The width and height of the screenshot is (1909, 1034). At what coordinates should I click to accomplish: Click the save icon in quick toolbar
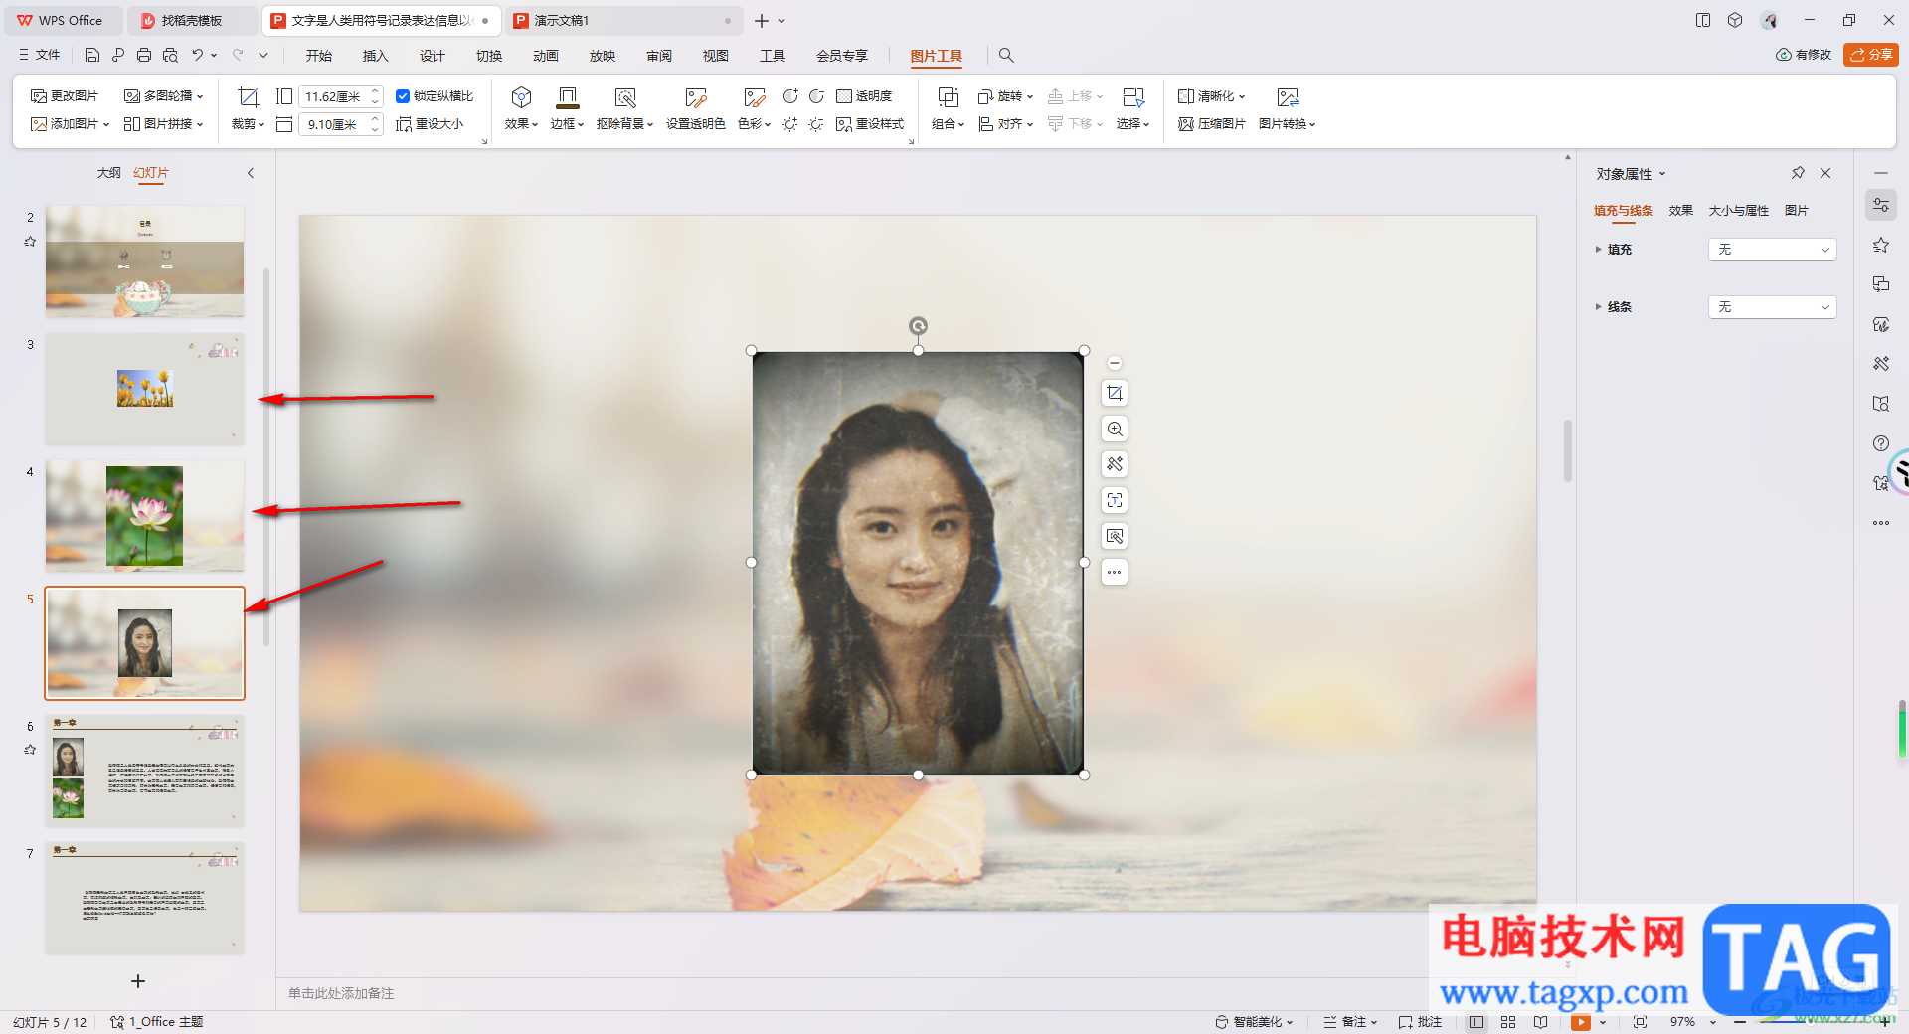coord(92,56)
